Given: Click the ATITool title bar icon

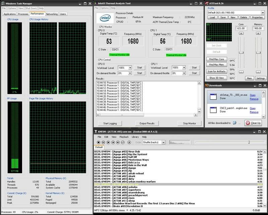Looking at the screenshot, I should pyautogui.click(x=207, y=3).
